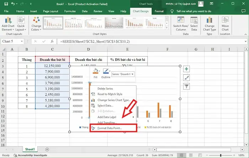Click Tell me what you want to do
The width and height of the screenshot is (249, 158).
tap(194, 11)
